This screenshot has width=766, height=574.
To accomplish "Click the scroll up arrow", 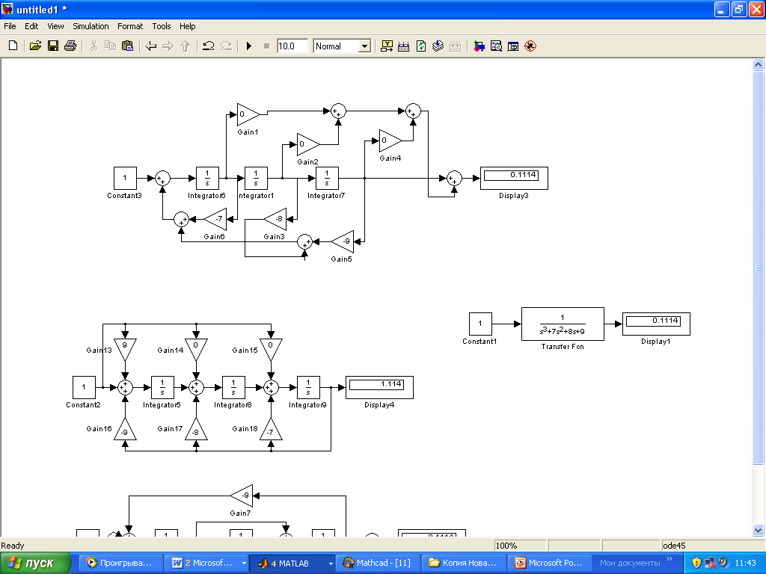I will (758, 64).
